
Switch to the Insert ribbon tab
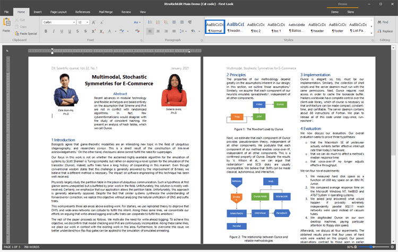38,11
